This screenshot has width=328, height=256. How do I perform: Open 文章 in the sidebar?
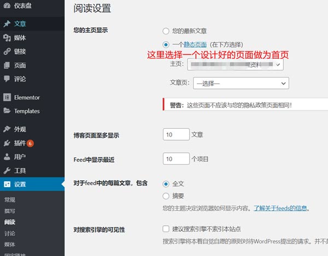coord(32,23)
